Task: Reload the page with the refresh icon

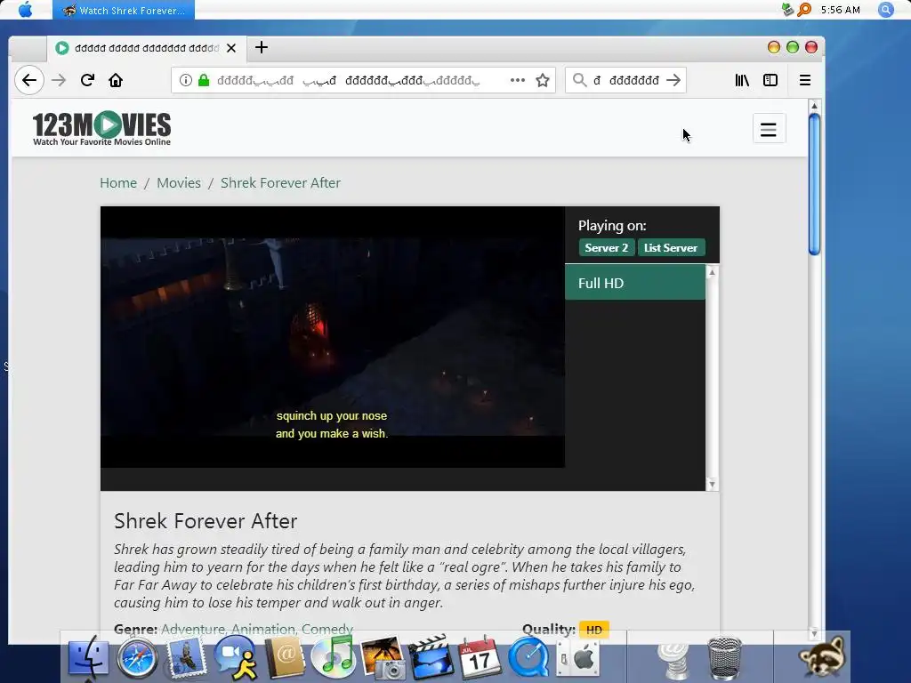Action: pyautogui.click(x=88, y=80)
